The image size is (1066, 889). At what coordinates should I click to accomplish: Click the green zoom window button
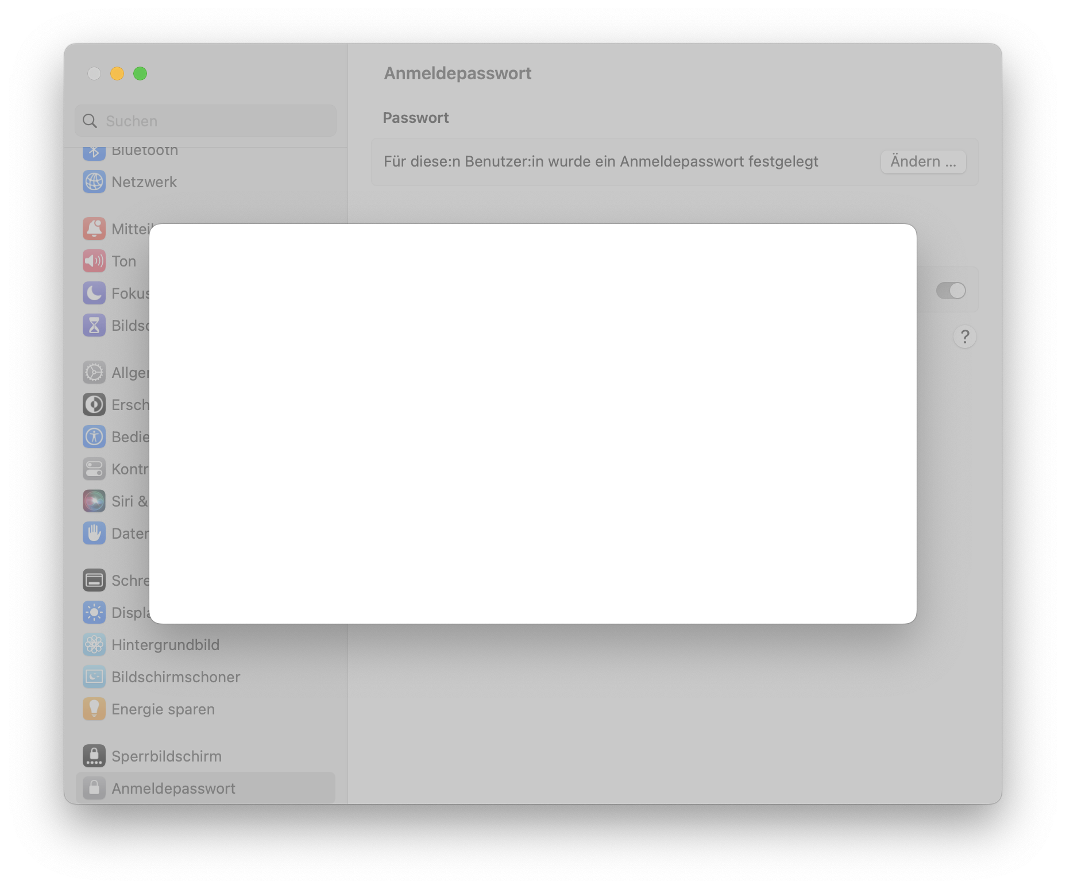[x=140, y=74]
